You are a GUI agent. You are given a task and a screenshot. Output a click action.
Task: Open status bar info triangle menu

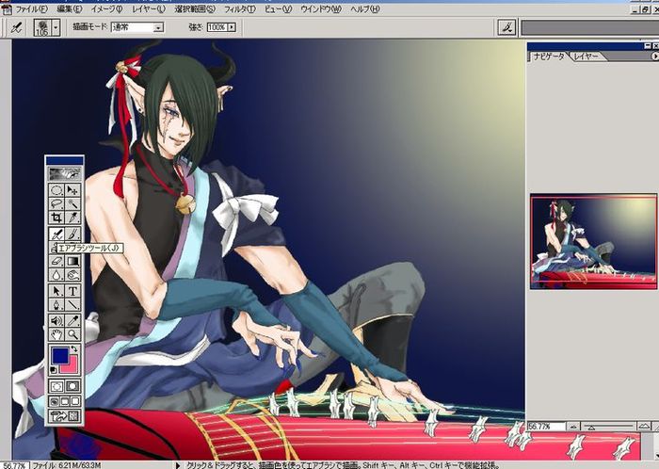coord(178,465)
